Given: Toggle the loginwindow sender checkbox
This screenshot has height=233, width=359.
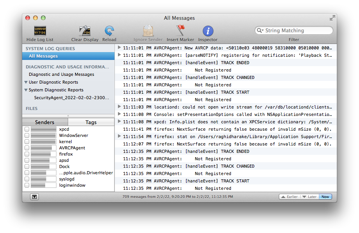Looking at the screenshot, I should pos(27,185).
